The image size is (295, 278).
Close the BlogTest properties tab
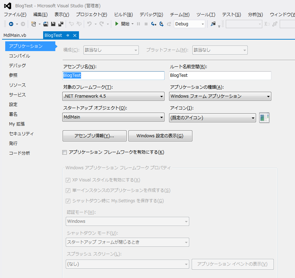coord(75,35)
